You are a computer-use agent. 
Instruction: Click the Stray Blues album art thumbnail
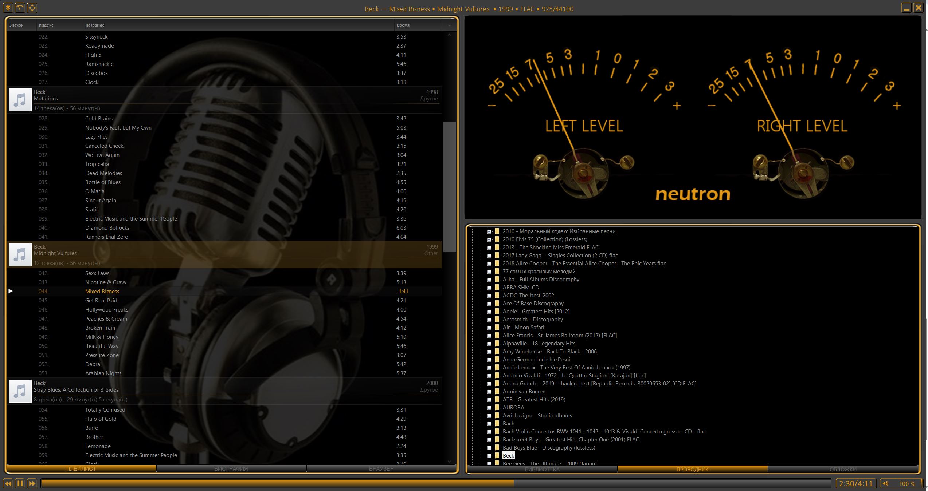click(x=20, y=391)
